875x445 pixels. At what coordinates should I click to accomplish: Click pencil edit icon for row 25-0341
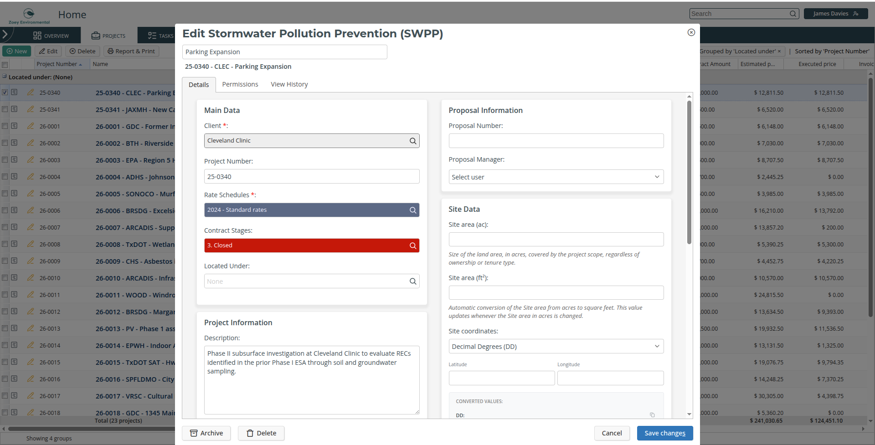click(31, 109)
